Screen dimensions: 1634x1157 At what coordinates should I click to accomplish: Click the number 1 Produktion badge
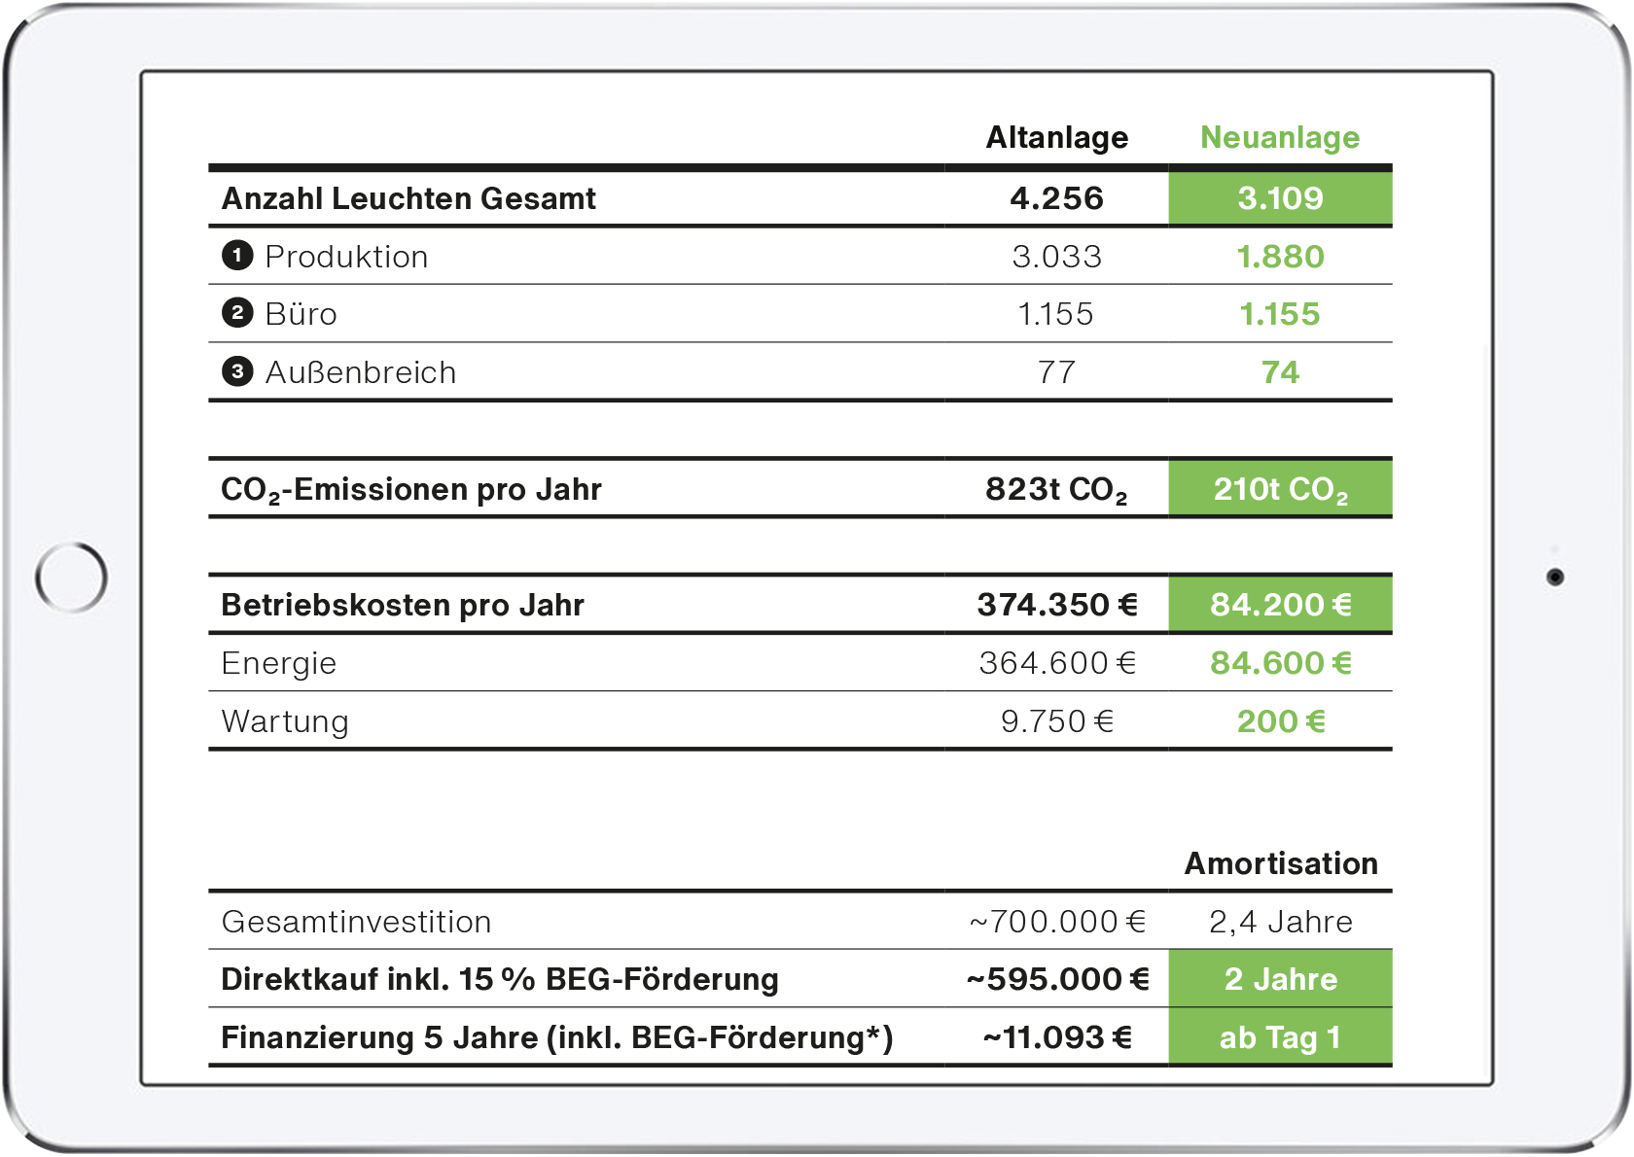(237, 256)
